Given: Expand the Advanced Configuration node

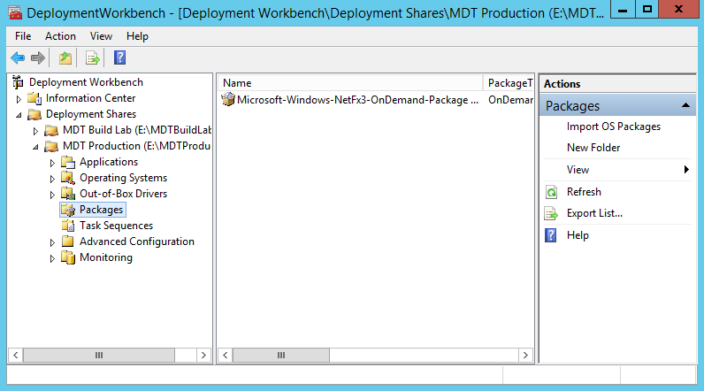Looking at the screenshot, I should pos(52,242).
